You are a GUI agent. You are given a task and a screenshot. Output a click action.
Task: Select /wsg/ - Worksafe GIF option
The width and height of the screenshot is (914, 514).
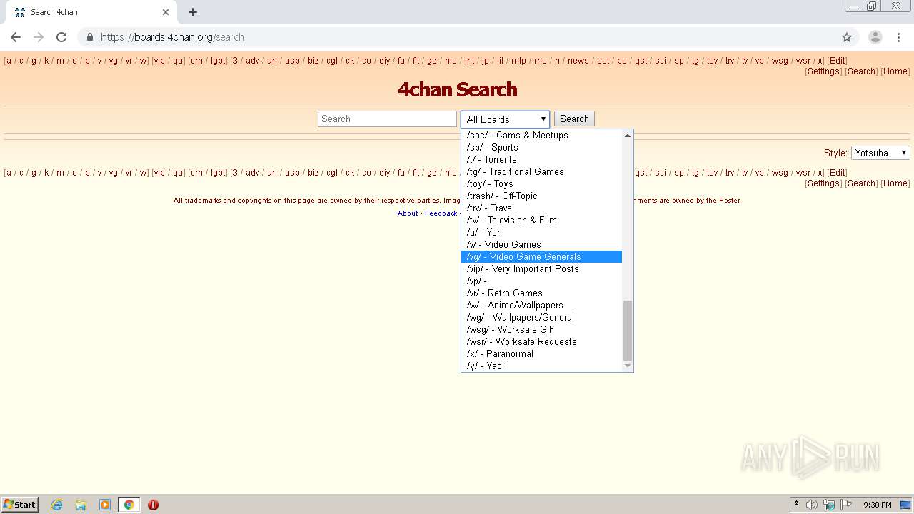541,329
